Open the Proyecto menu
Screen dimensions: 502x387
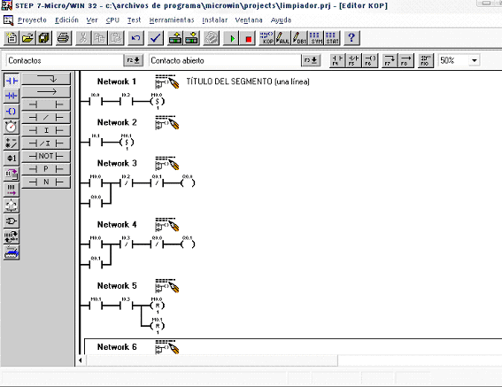pos(32,20)
